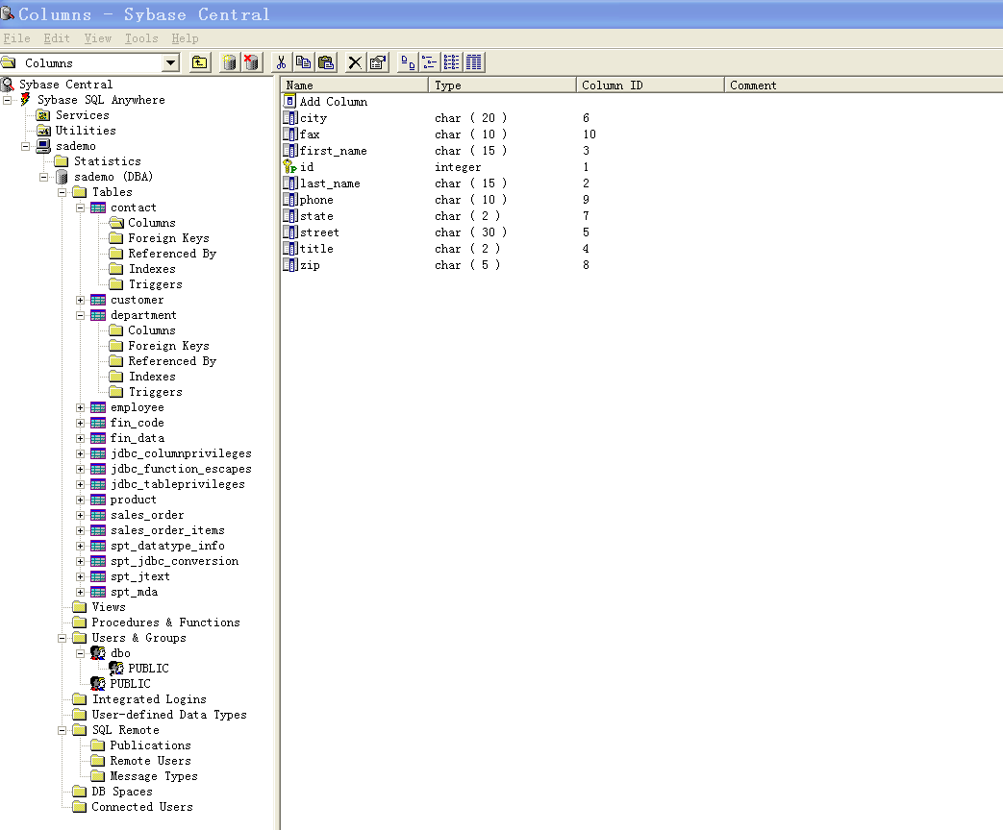Click the dbo user group icon
Screen dimensions: 1003x830
click(x=98, y=652)
